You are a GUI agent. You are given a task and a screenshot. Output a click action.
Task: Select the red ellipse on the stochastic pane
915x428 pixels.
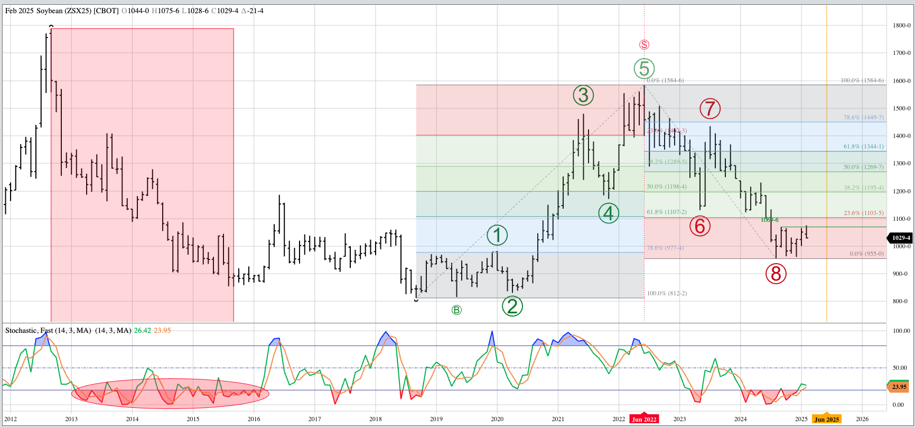point(170,394)
